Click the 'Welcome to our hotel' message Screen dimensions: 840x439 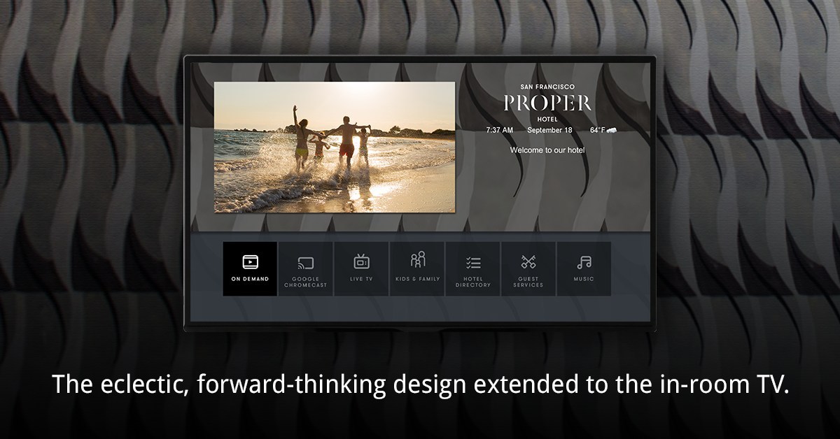tap(547, 150)
